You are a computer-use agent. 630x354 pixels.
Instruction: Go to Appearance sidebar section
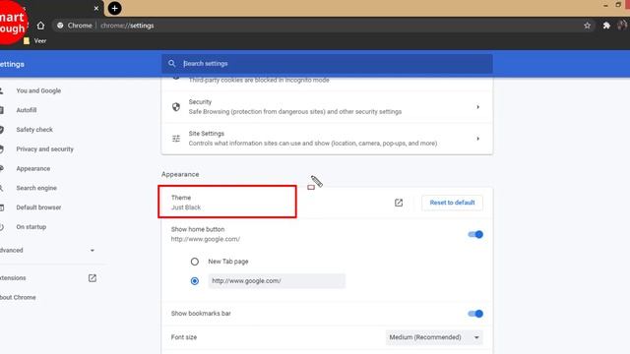click(x=33, y=168)
